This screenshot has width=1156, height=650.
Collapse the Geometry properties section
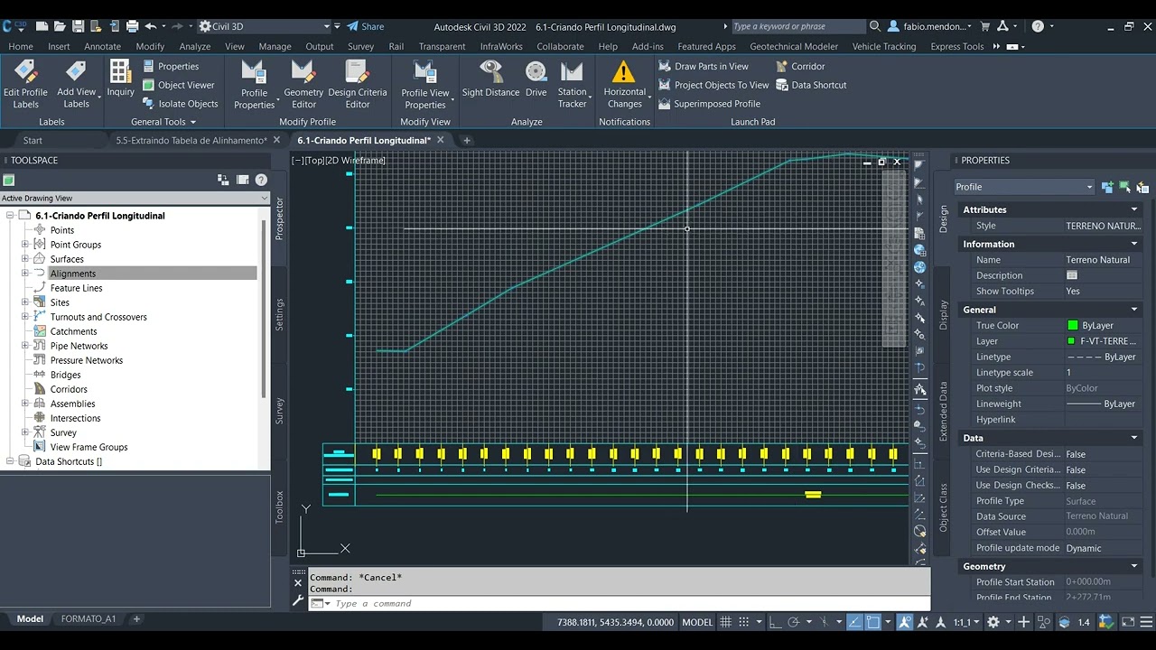(1134, 567)
